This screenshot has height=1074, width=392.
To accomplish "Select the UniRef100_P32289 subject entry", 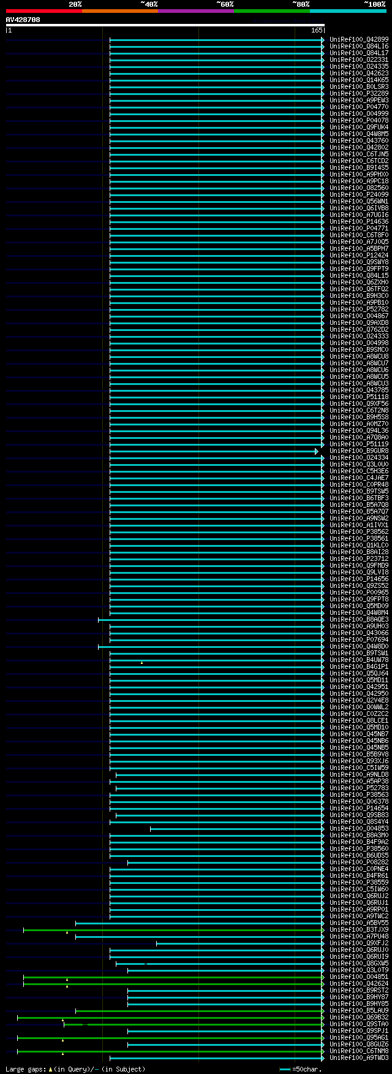I will (x=359, y=94).
